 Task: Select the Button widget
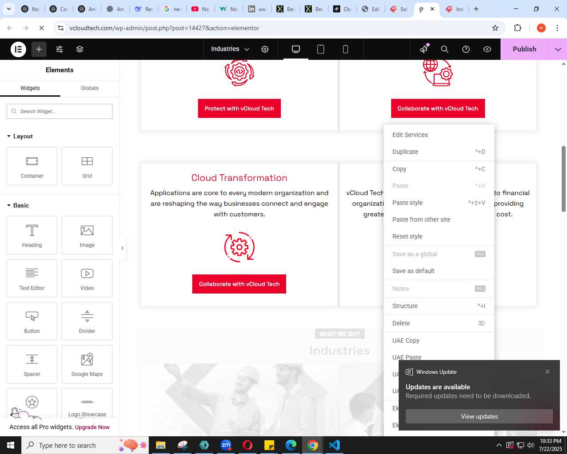[32, 321]
